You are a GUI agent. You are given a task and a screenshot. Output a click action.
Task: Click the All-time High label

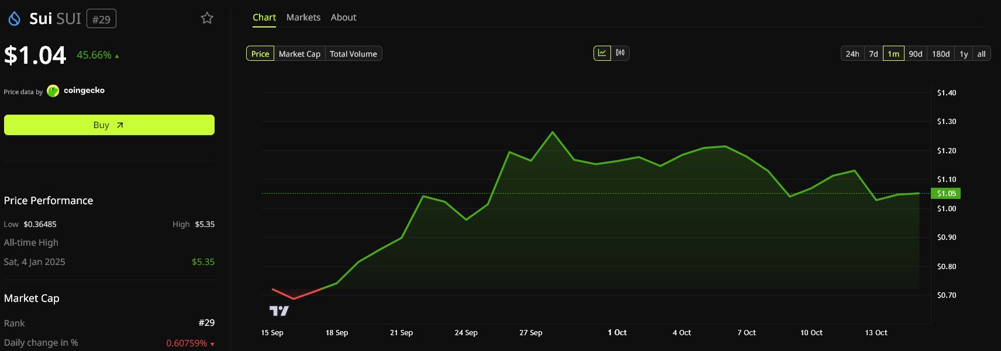pyautogui.click(x=31, y=243)
